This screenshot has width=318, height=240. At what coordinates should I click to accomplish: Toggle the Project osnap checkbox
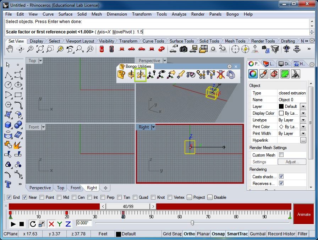pos(189,197)
